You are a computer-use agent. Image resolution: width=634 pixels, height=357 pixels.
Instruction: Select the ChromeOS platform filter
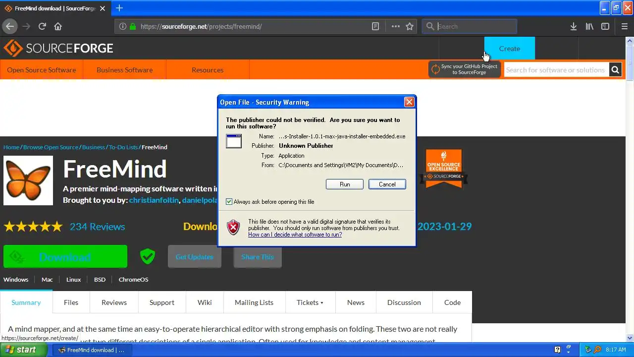pos(133,279)
